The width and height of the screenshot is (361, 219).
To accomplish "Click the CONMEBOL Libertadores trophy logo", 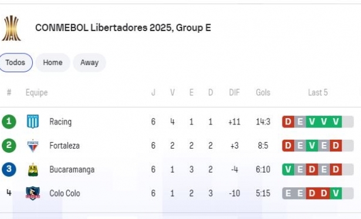I will click(x=11, y=28).
